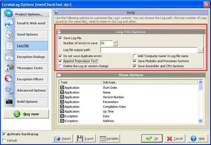Viewport: 211px width, 145px height.
Task: Click the Cancel button label
Action: [178, 138]
